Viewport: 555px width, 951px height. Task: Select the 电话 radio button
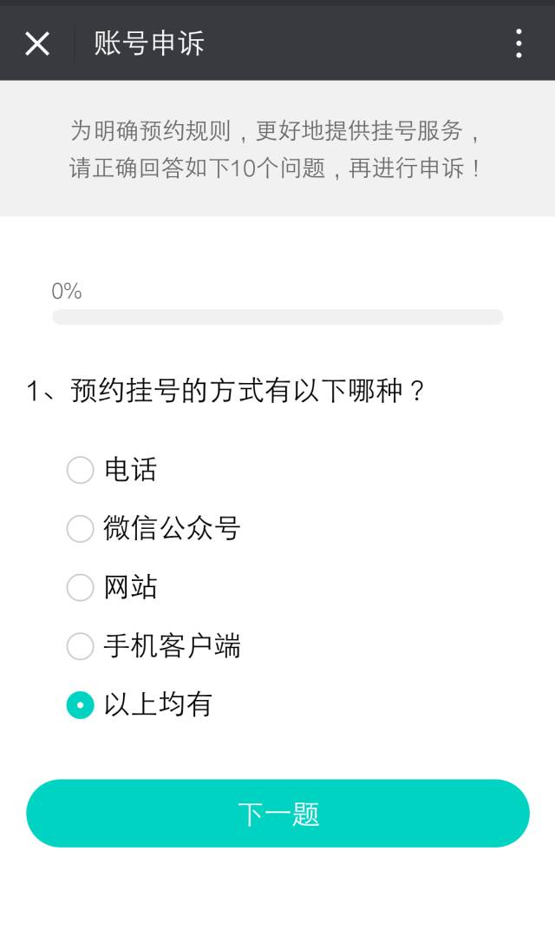(x=80, y=470)
